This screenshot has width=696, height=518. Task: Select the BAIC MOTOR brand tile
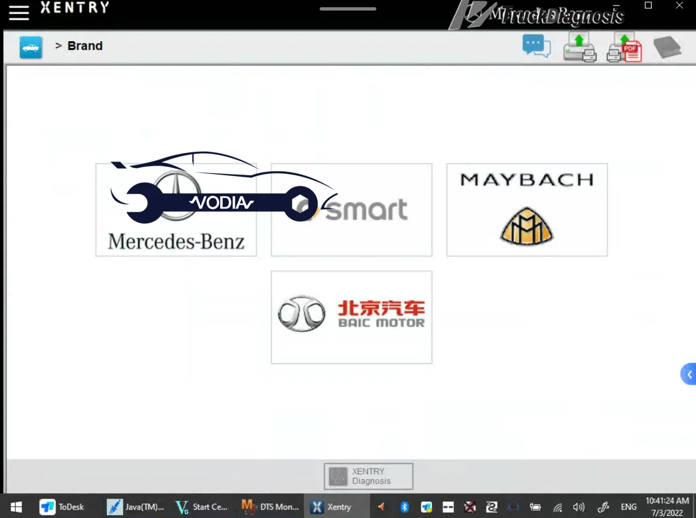point(351,317)
